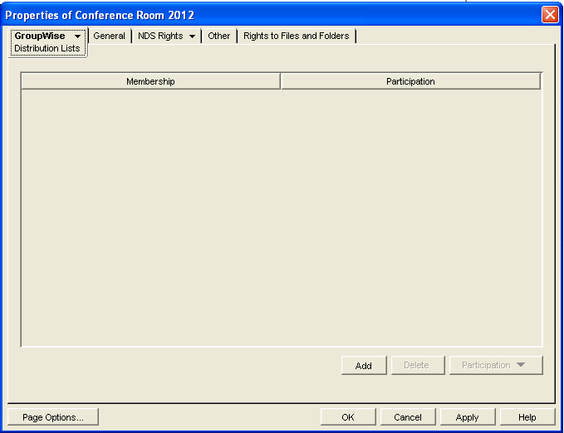
Task: Expand the NDS Rights tab arrow
Action: pyautogui.click(x=192, y=36)
